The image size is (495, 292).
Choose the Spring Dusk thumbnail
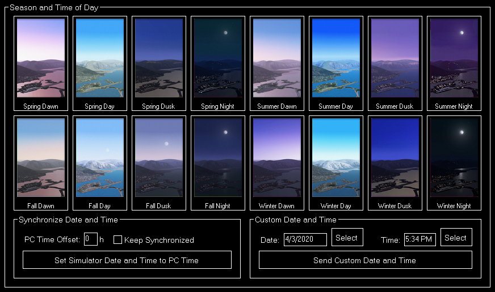pyautogui.click(x=159, y=63)
